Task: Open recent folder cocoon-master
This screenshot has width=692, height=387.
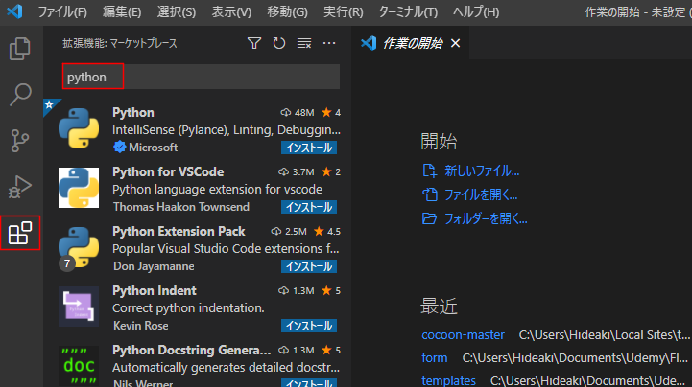Action: tap(463, 335)
